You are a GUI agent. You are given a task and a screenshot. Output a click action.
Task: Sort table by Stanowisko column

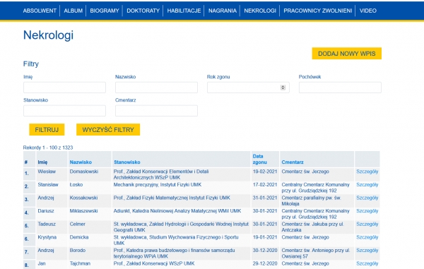click(126, 162)
